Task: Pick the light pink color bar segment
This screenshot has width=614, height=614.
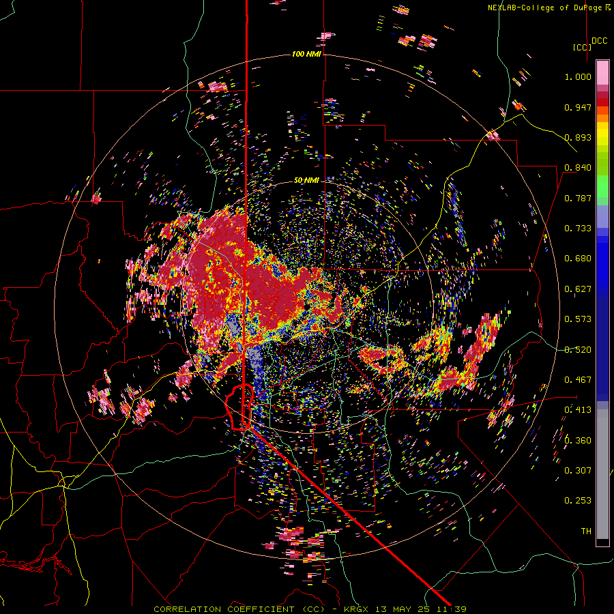Action: coord(602,72)
